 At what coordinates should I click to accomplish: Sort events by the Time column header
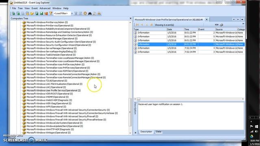191,29
